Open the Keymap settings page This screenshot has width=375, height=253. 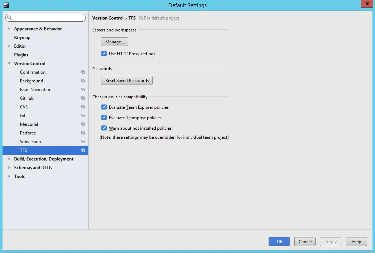[x=22, y=38]
